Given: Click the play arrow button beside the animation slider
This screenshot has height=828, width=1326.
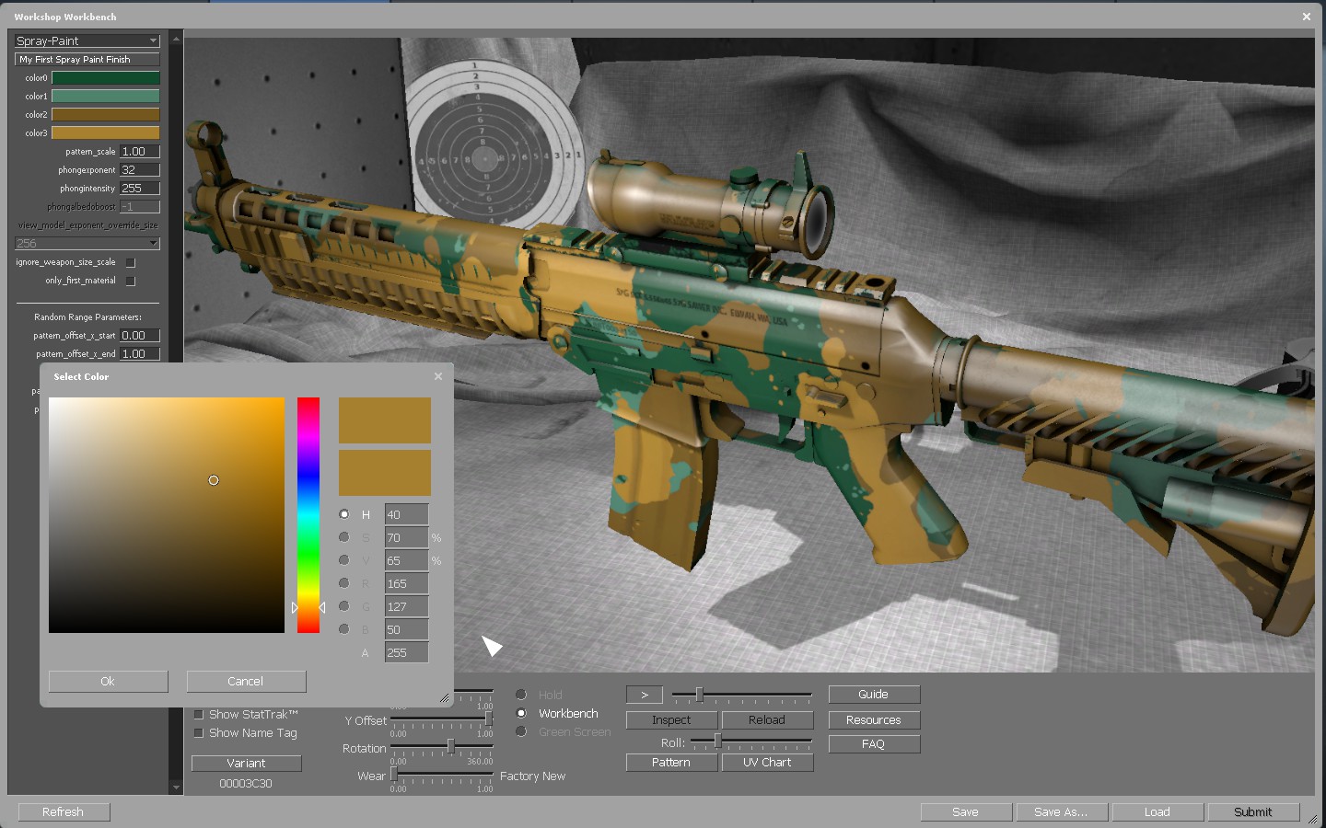Looking at the screenshot, I should coord(645,695).
